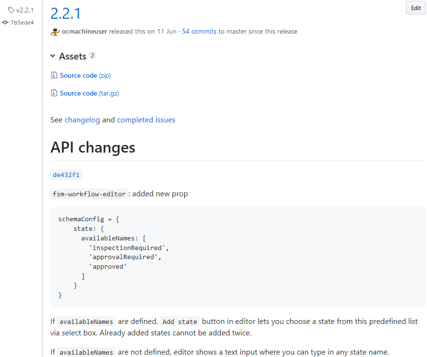Click the Assets count badge
The width and height of the screenshot is (427, 357).
[x=92, y=56]
